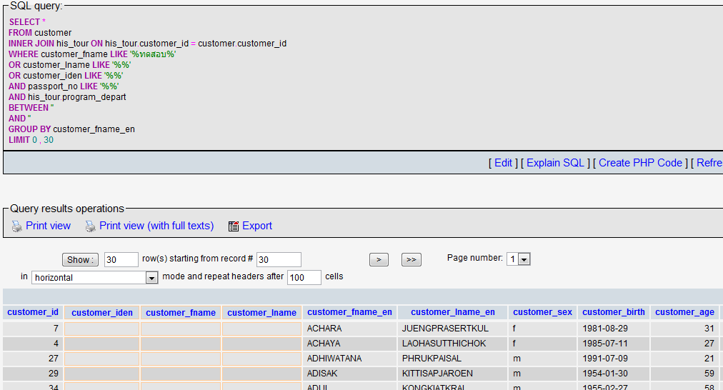The width and height of the screenshot is (723, 390).
Task: Click the printer icon beside Print view
Action: (x=17, y=226)
